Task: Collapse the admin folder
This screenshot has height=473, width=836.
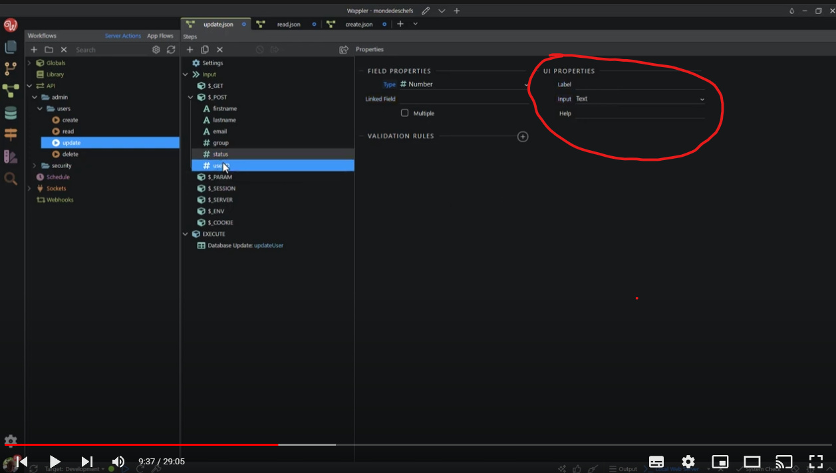Action: 35,97
